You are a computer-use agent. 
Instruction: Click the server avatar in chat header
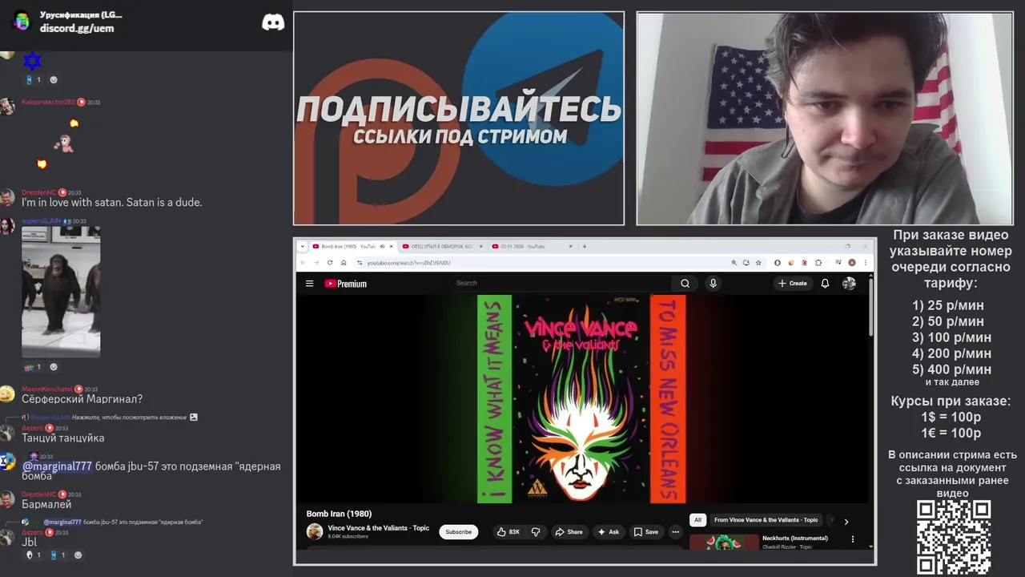(22, 21)
